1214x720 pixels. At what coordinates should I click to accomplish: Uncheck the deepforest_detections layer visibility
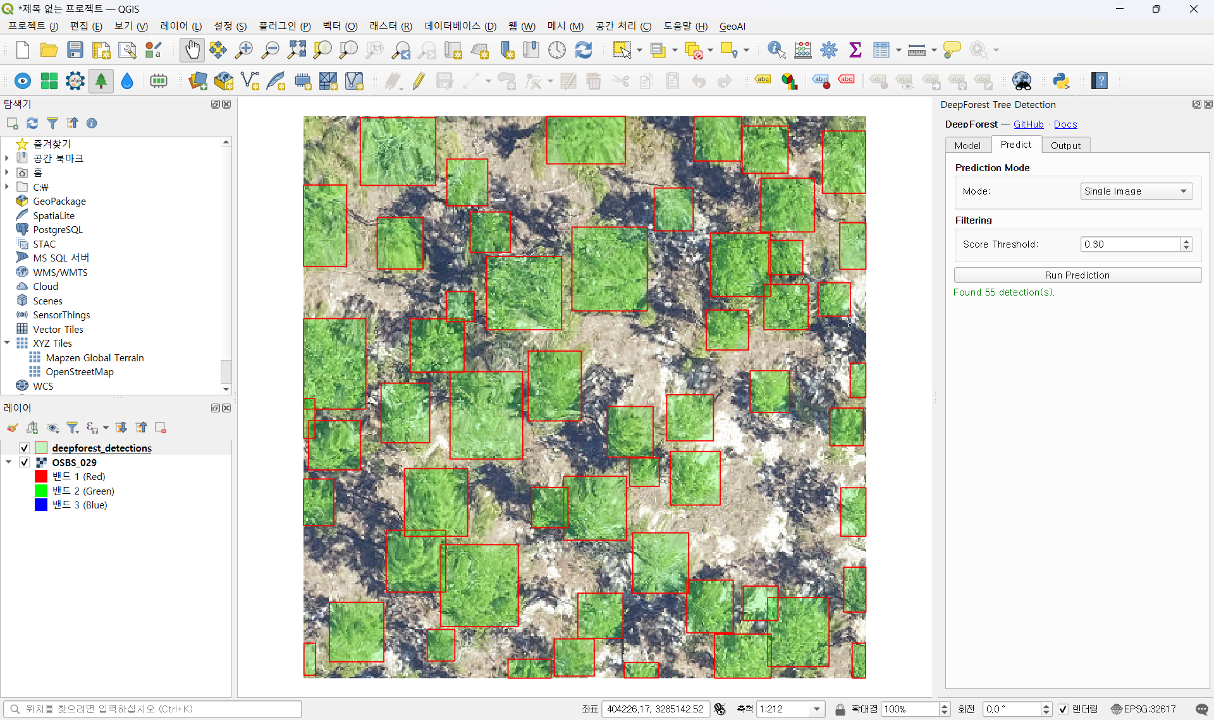coord(25,448)
